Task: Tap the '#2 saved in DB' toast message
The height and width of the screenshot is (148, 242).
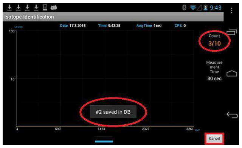Action: tap(113, 112)
